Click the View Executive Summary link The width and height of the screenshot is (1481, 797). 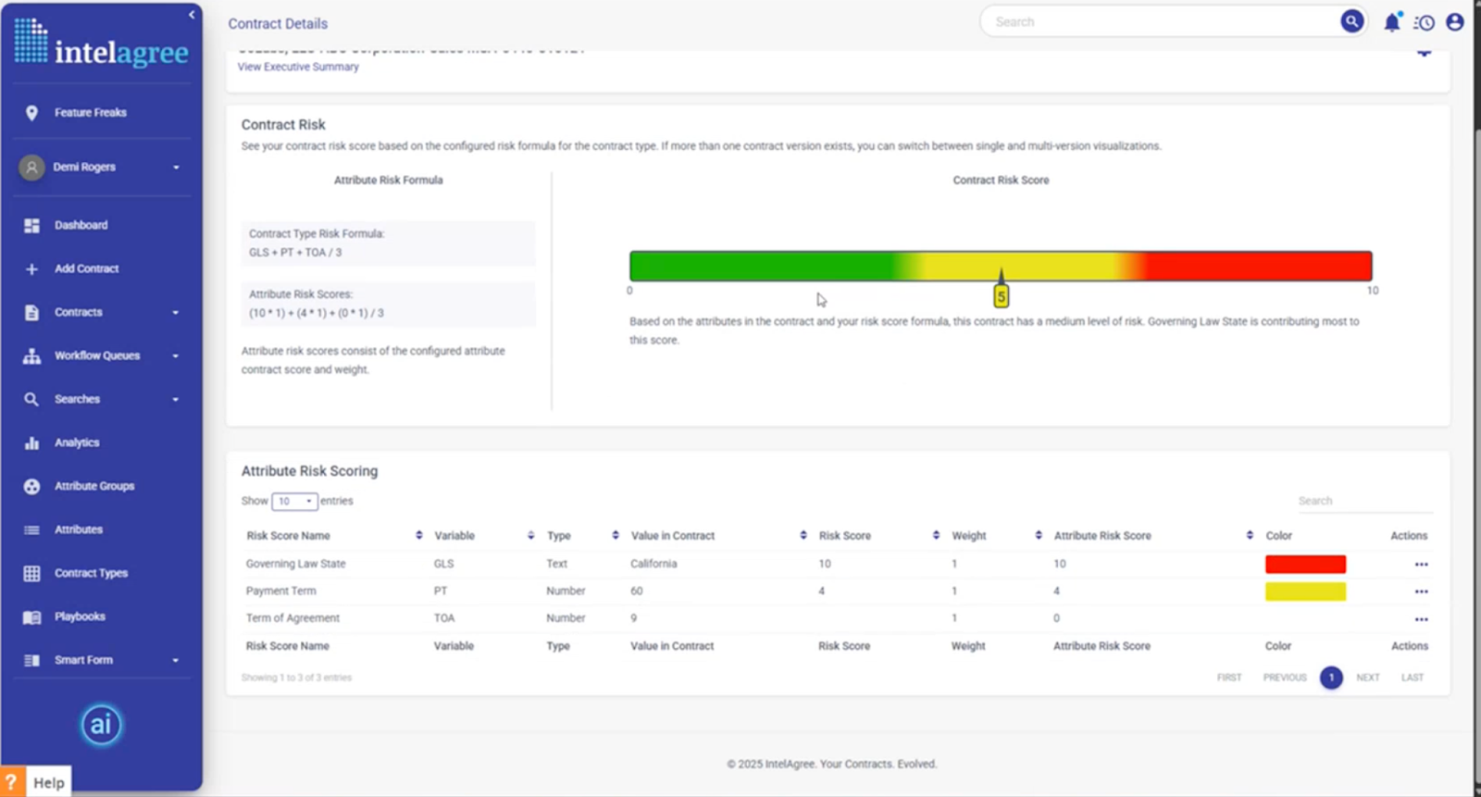pyautogui.click(x=298, y=67)
